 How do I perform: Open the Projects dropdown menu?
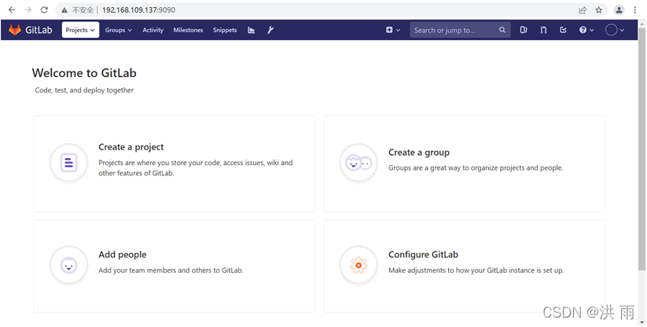80,30
